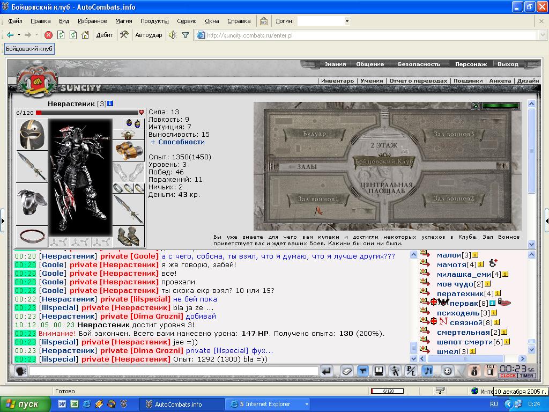
Task: Send chat message with the enter arrow icon
Action: (x=327, y=371)
